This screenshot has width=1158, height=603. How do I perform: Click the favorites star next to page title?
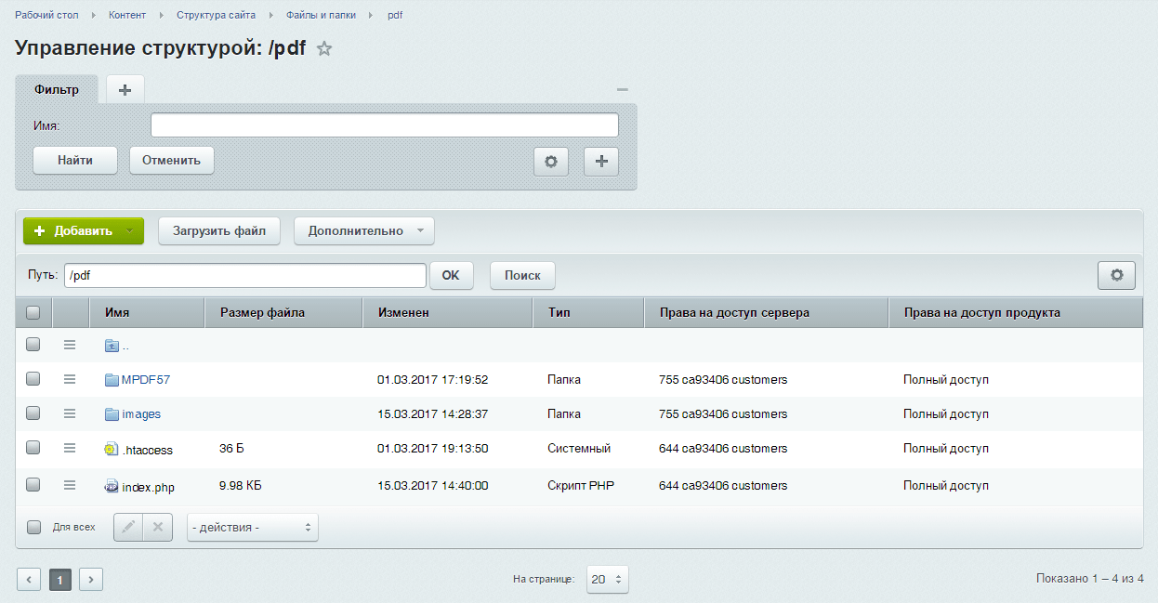(x=324, y=49)
